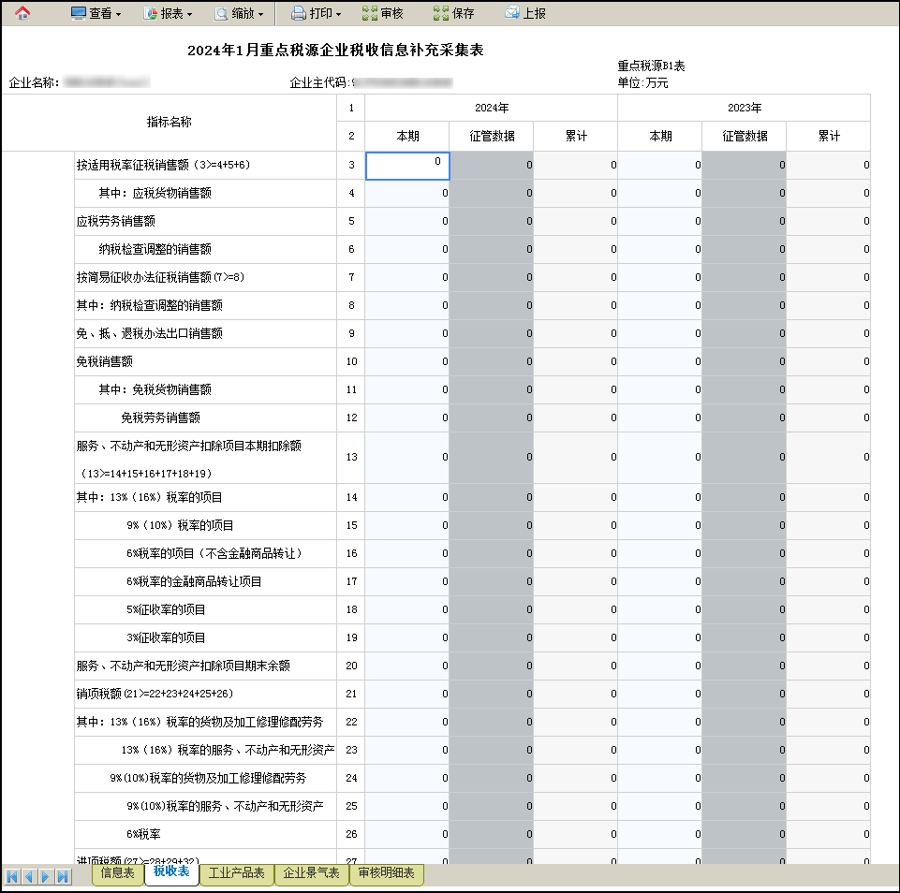Click the 本期 header under 2023年
Screen dimensions: 900x893
tap(660, 137)
